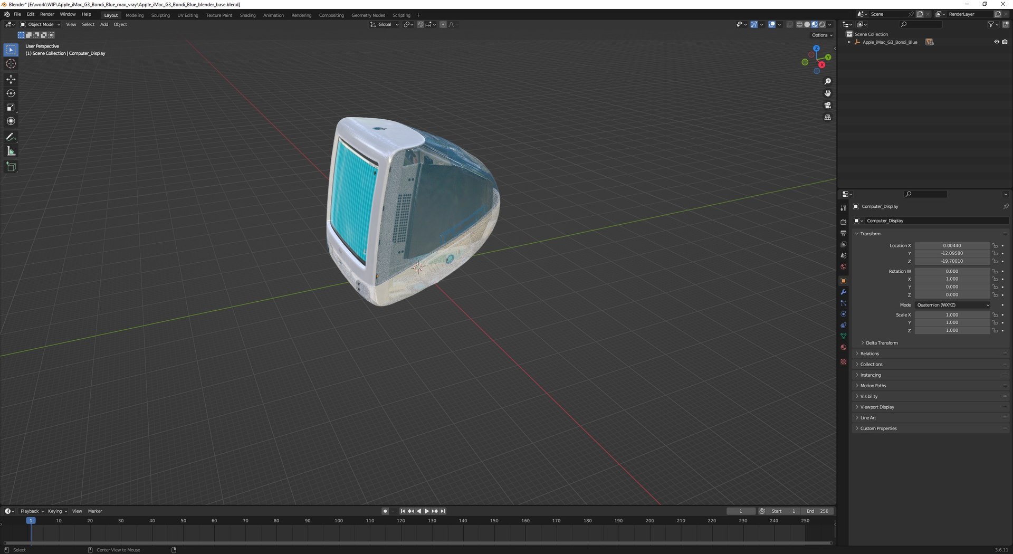The height and width of the screenshot is (554, 1013).
Task: Pick the Annotate pencil tool
Action: pos(11,137)
